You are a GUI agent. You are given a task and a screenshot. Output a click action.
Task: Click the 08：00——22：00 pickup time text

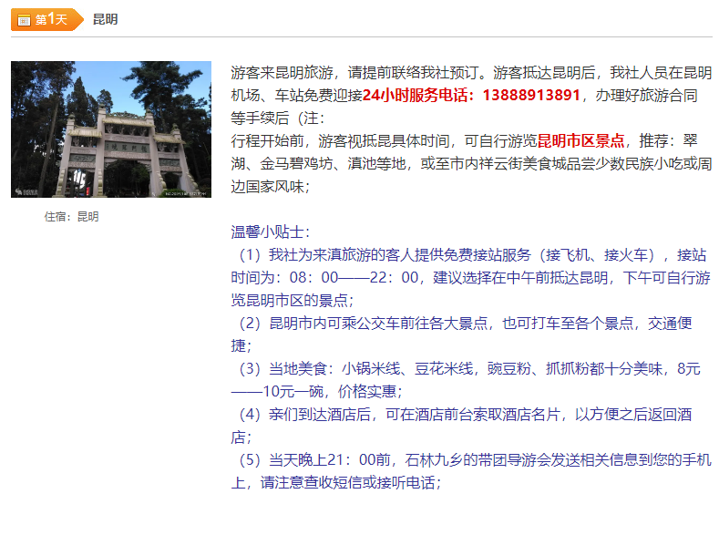point(354,277)
